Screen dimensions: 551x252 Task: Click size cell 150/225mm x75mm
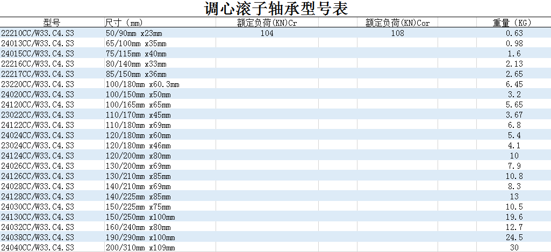pyautogui.click(x=138, y=207)
